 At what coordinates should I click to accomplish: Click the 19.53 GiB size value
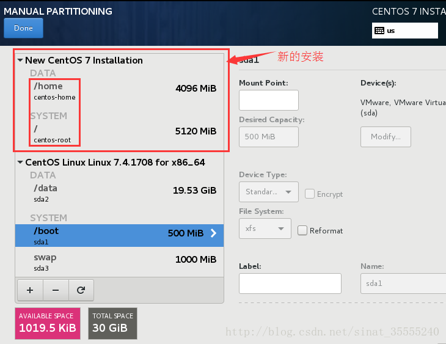(x=194, y=191)
